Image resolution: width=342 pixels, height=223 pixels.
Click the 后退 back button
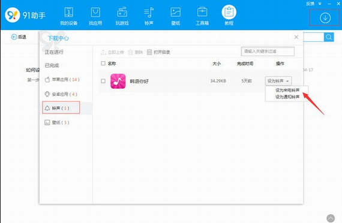point(19,37)
